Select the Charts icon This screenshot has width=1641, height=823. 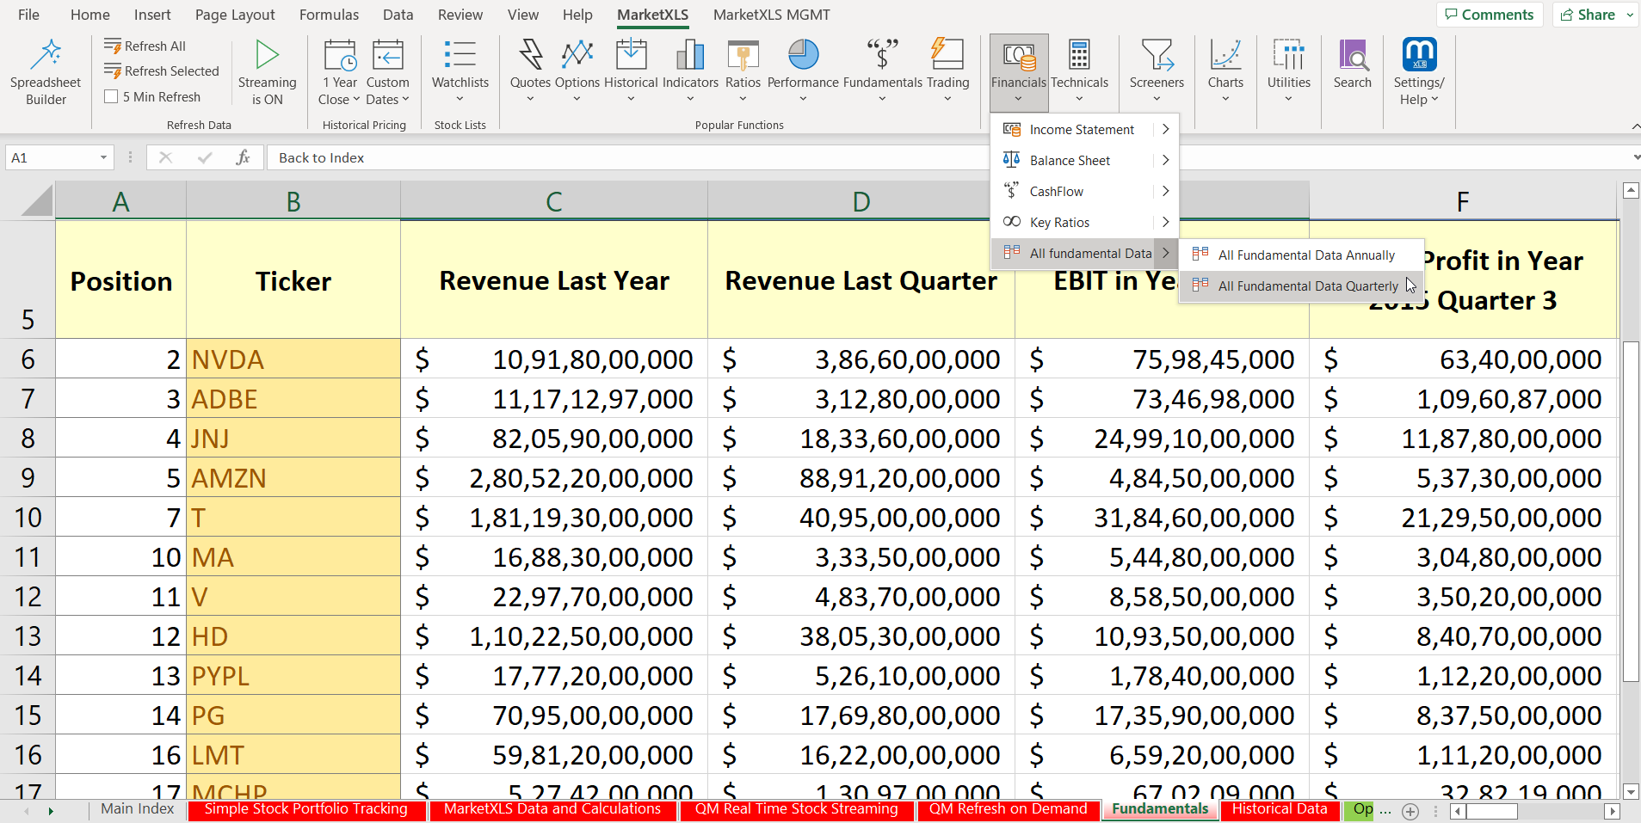[x=1225, y=69]
